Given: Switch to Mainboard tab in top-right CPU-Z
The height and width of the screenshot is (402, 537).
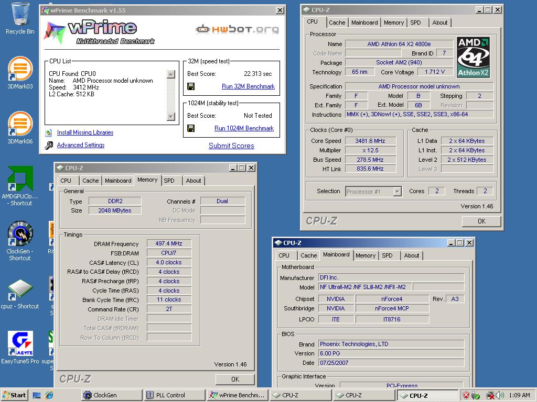Looking at the screenshot, I should point(364,23).
